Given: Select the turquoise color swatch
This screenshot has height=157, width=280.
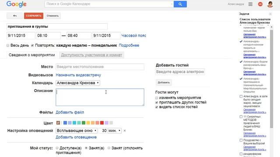Looking at the screenshot, I should point(74,123).
